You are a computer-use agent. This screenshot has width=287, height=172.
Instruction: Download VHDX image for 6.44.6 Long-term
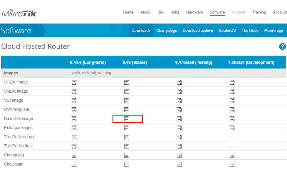[74, 82]
